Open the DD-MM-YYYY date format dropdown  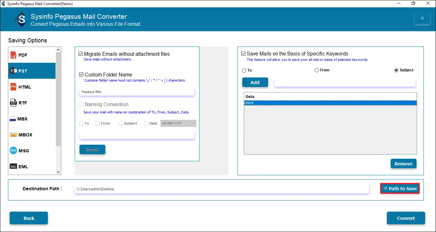coord(178,123)
